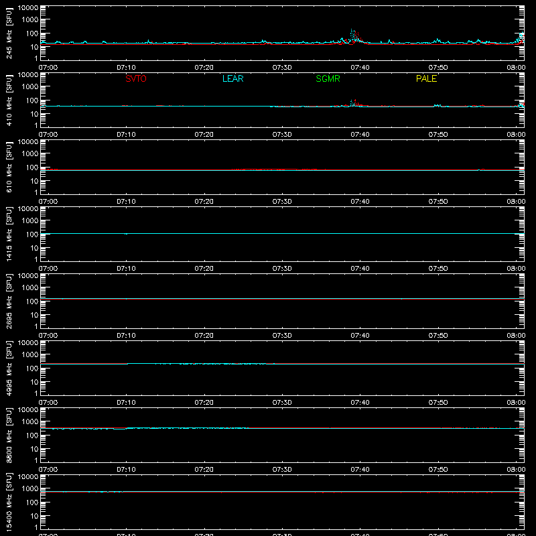Click the 10 tick label of the 8800 MHz plot
Viewport: 536px width, 536px height.
34,449
